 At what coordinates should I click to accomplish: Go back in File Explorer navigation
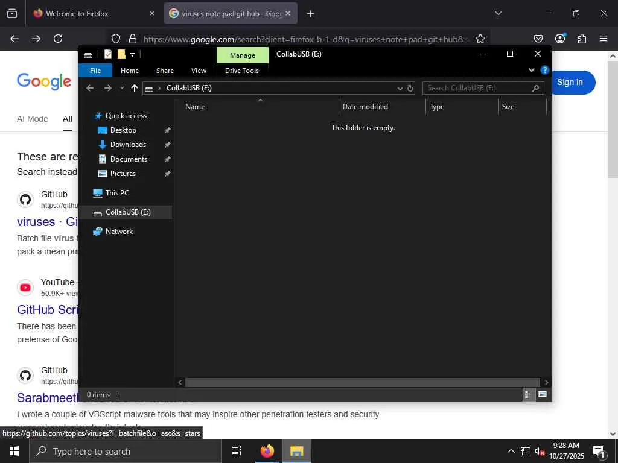pyautogui.click(x=90, y=88)
